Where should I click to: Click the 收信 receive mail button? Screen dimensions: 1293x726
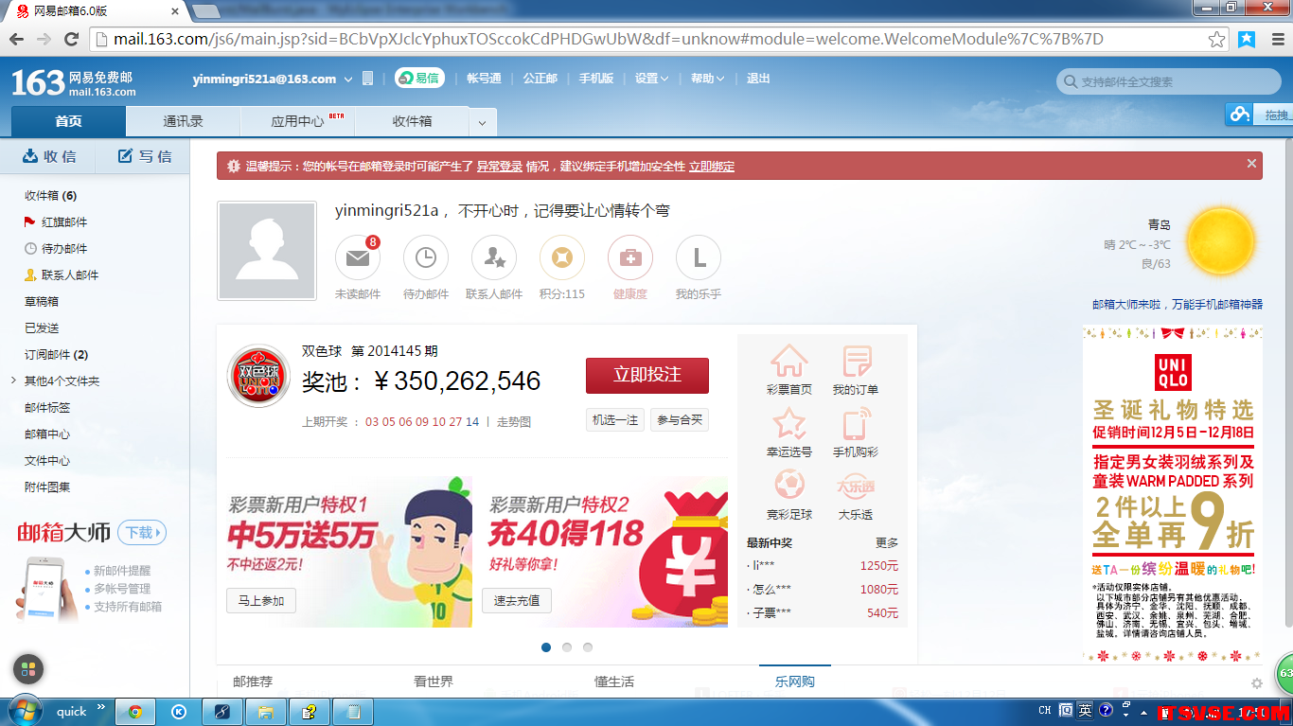pyautogui.click(x=49, y=156)
